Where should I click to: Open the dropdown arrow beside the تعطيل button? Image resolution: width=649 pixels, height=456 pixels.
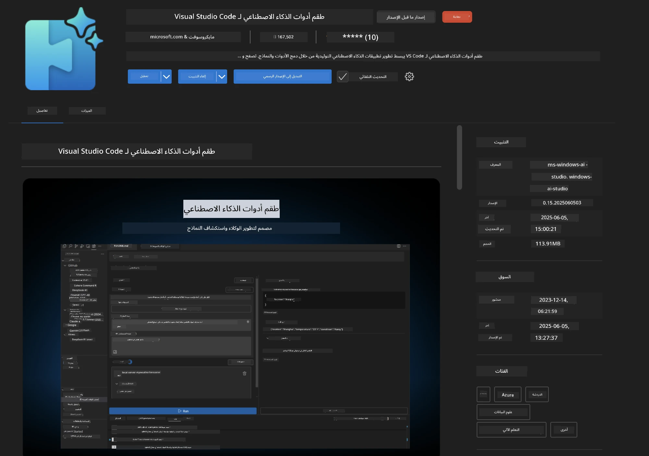click(x=166, y=77)
